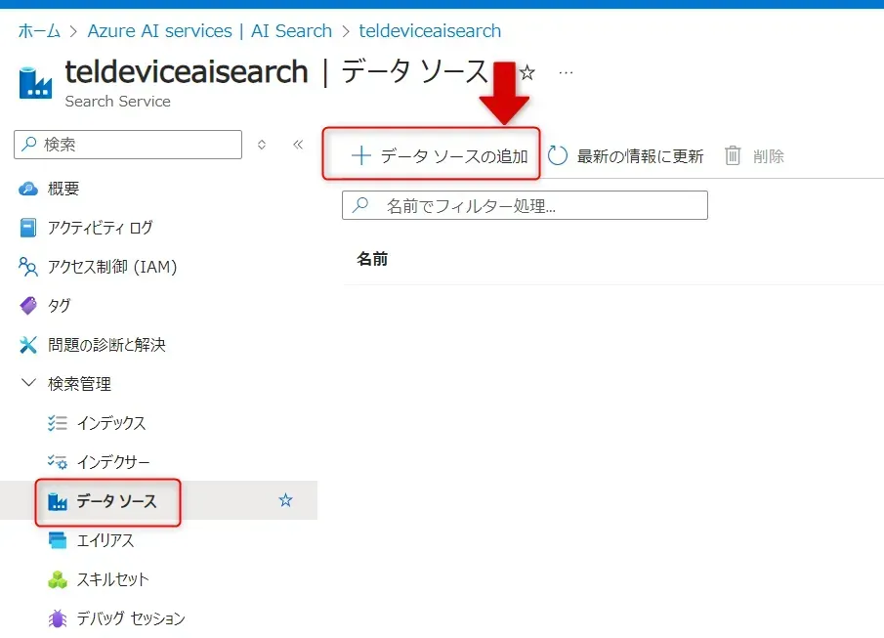Image resolution: width=884 pixels, height=638 pixels.
Task: Click Refresh (最新の情報に更新) button
Action: coord(626,156)
